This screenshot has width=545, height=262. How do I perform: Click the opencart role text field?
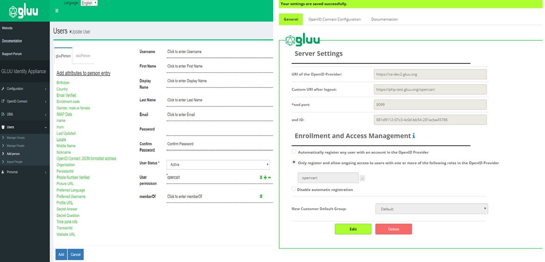pos(328,178)
